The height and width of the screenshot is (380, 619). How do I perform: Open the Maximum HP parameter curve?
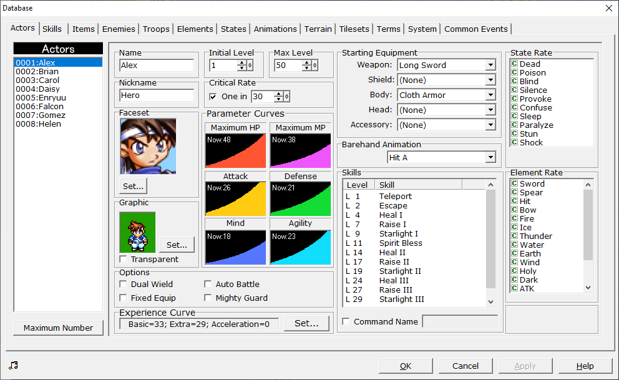236,150
